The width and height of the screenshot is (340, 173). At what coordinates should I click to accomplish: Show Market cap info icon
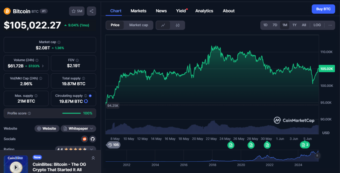coord(59,42)
